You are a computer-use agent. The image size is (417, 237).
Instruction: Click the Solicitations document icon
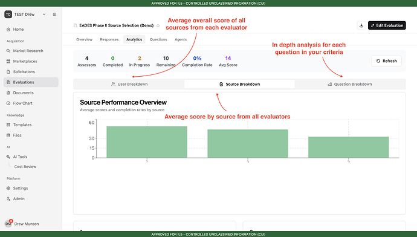pyautogui.click(x=8, y=72)
